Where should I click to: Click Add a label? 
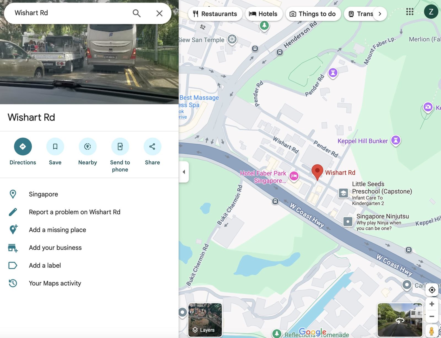89,265
